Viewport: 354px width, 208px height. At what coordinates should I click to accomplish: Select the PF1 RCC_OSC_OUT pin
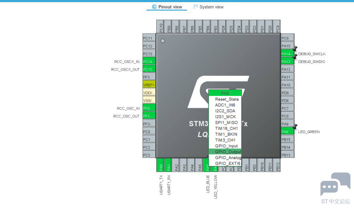(x=149, y=116)
